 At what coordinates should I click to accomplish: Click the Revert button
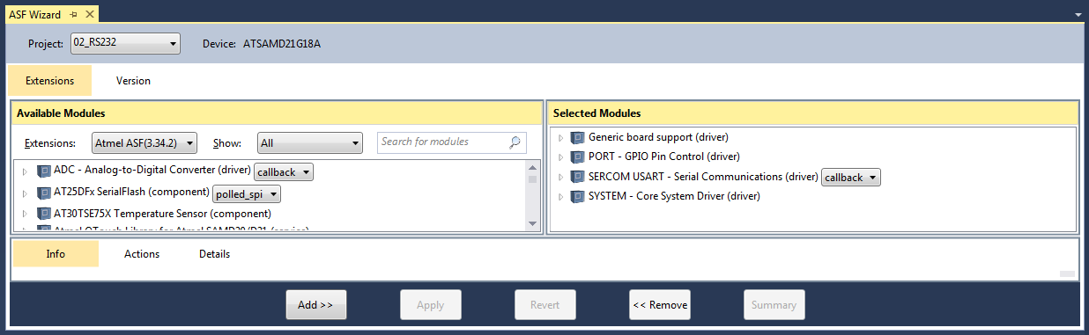[x=544, y=305]
